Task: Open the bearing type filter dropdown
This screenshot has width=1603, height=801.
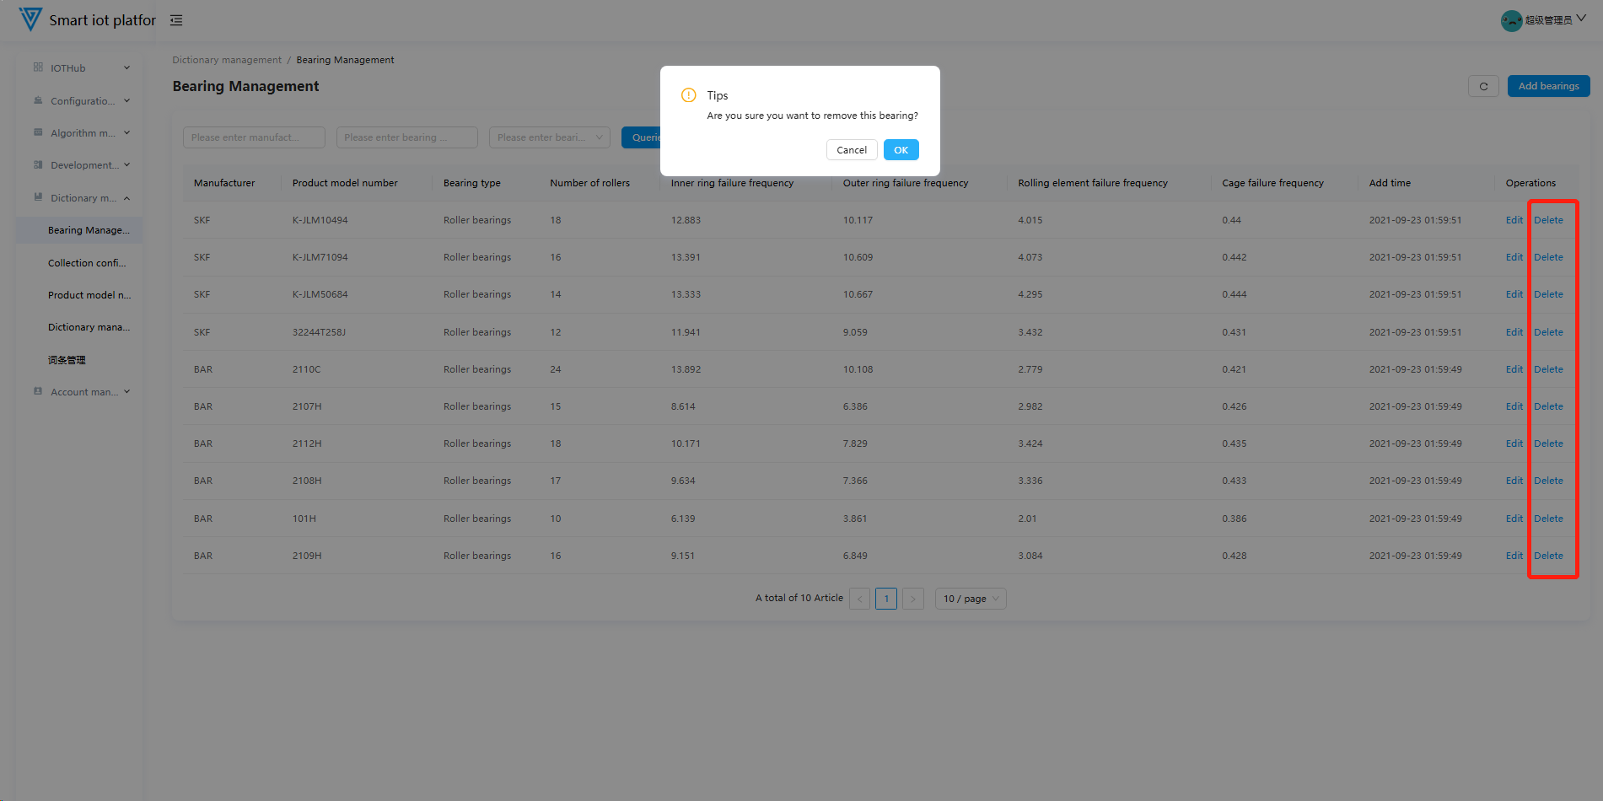Action: (550, 137)
